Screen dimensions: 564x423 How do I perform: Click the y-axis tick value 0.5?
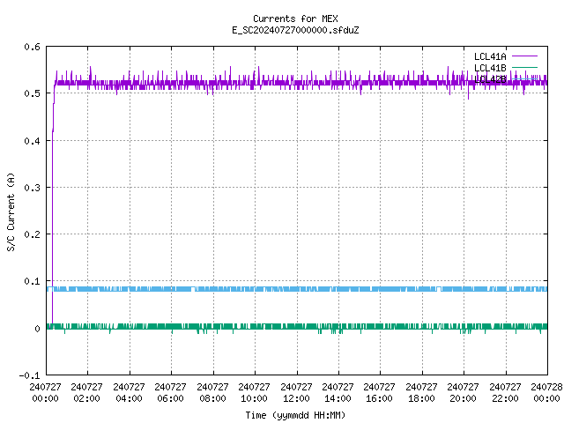click(32, 93)
